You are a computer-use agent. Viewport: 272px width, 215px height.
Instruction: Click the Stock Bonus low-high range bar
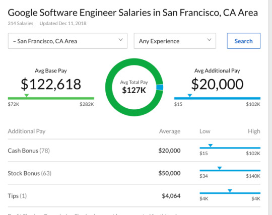click(x=230, y=171)
